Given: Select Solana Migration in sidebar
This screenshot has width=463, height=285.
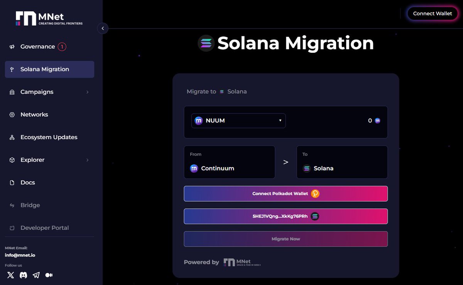Looking at the screenshot, I should click(x=49, y=69).
